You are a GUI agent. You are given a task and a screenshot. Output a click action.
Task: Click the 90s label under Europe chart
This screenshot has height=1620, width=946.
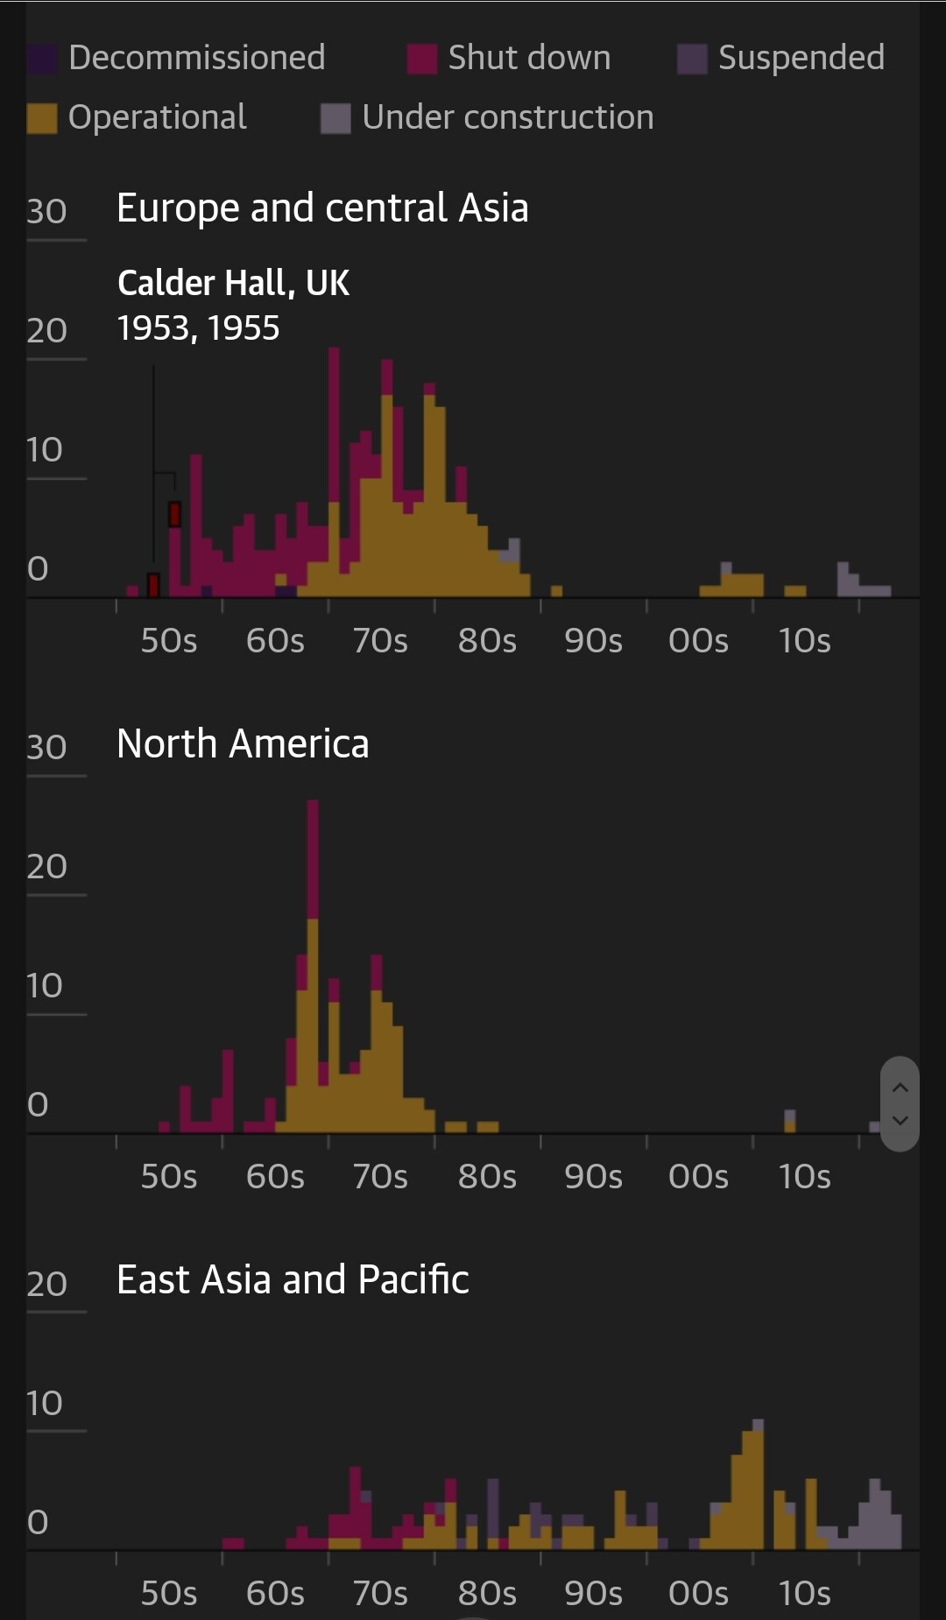tap(593, 641)
